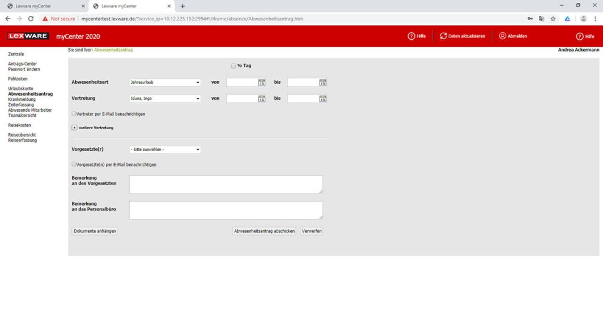The image size is (603, 332).
Task: Click the Dokumente anhängen button
Action: pyautogui.click(x=95, y=231)
